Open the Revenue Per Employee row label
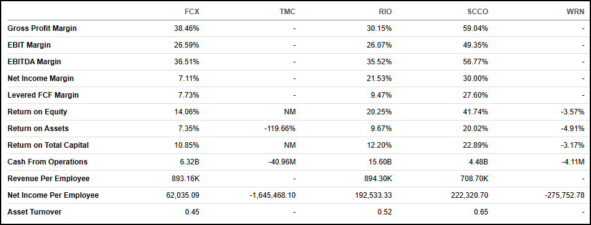Screen dimensions: 591x225 coord(48,179)
